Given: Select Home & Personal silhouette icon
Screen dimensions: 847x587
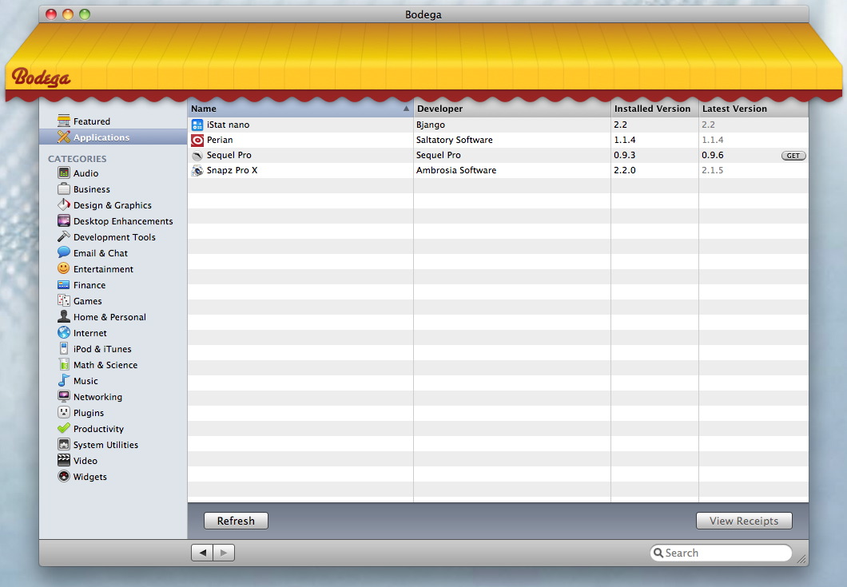Looking at the screenshot, I should 64,316.
